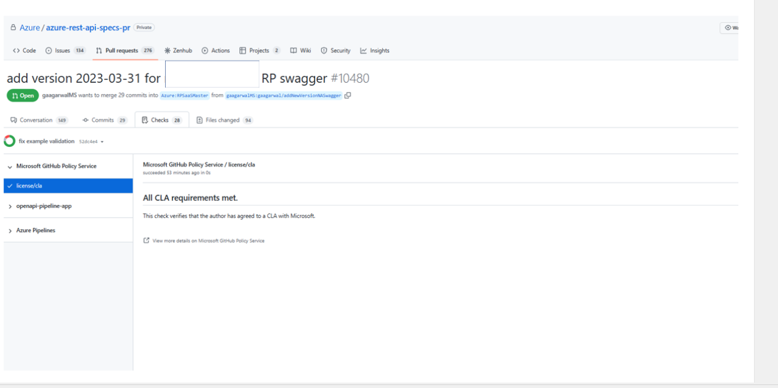The image size is (778, 388).
Task: Click Microsoft GitHub Policy Service / license/cla header
Action: 199,164
